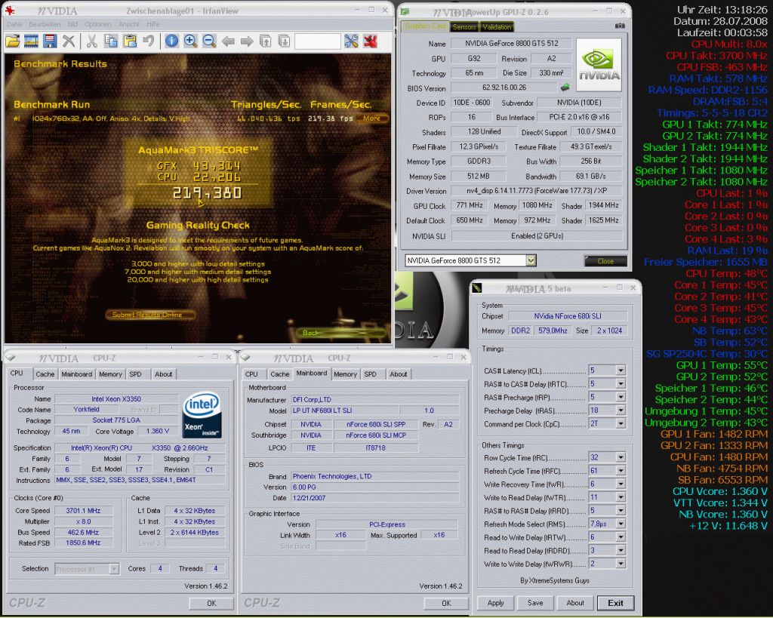This screenshot has width=773, height=618.
Task: Click the Zoom out magnifier icon
Action: click(209, 42)
